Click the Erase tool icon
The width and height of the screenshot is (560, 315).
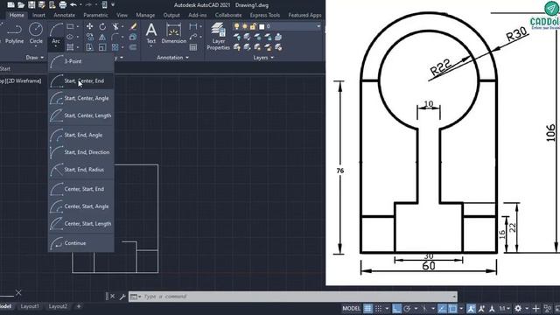pos(133,26)
